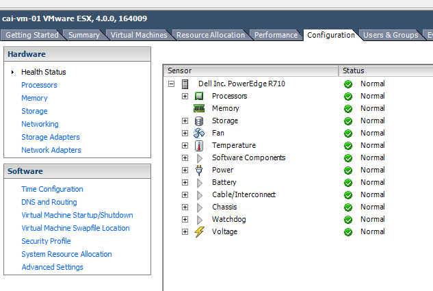Screen dimensions: 433x291
Task: Click the Battery triangle icon
Action: pyautogui.click(x=199, y=183)
